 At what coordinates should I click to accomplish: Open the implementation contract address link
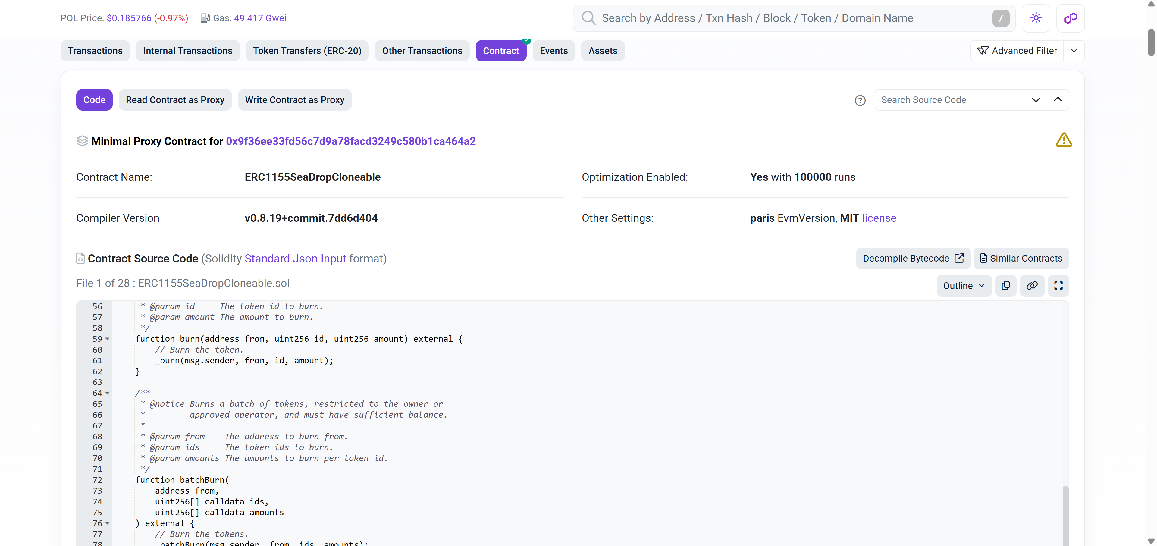(x=350, y=141)
